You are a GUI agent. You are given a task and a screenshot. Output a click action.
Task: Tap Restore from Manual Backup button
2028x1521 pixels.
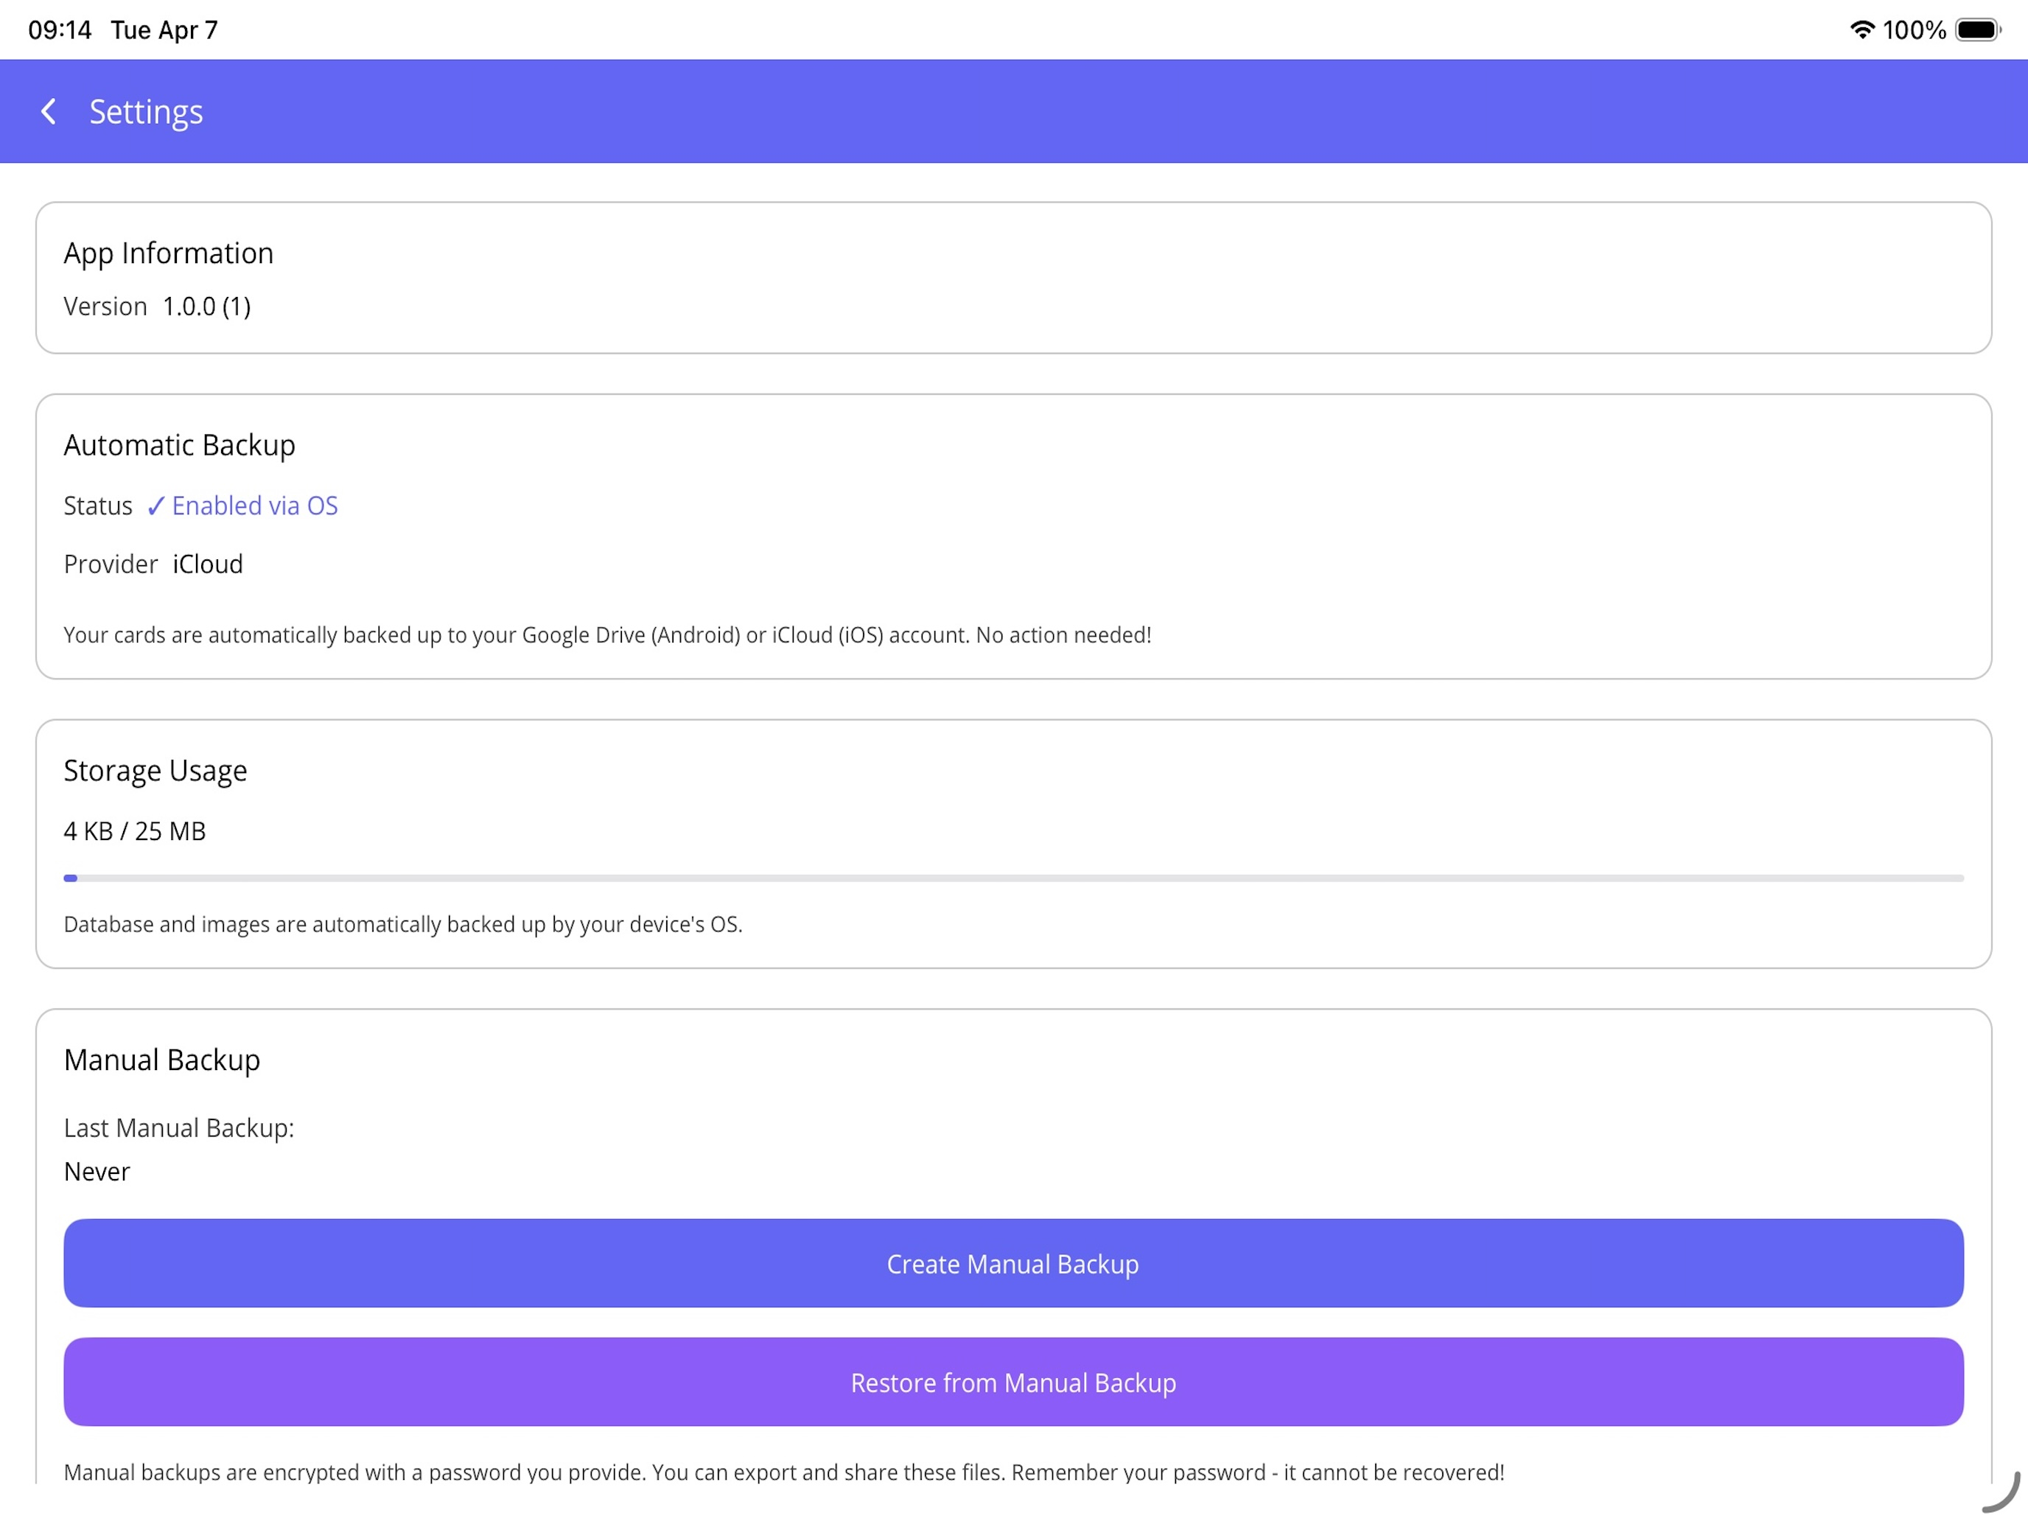coord(1013,1382)
